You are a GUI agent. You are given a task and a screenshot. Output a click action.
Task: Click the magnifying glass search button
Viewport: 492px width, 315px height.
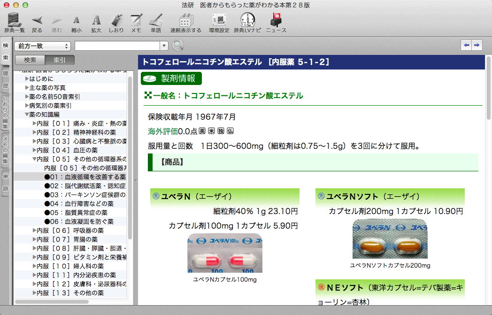(178, 46)
